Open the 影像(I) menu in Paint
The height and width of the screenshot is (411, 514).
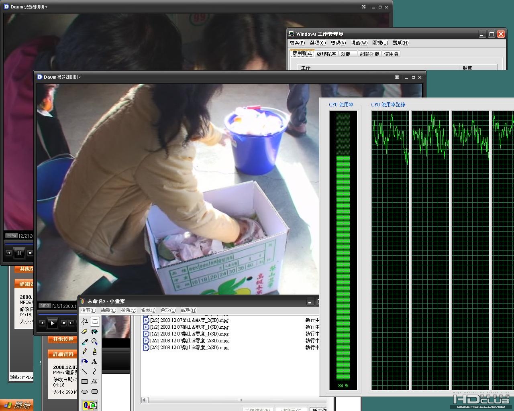148,310
